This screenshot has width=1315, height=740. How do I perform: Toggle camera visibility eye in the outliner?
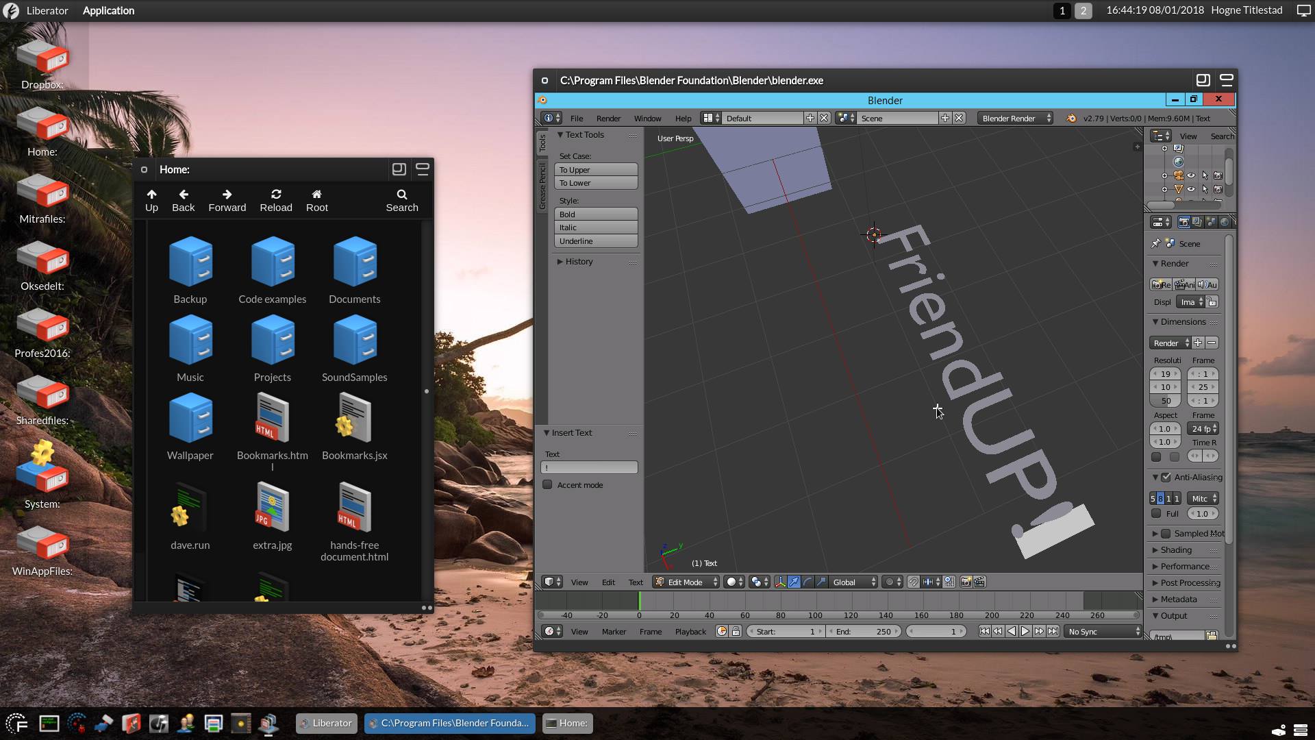1191,175
